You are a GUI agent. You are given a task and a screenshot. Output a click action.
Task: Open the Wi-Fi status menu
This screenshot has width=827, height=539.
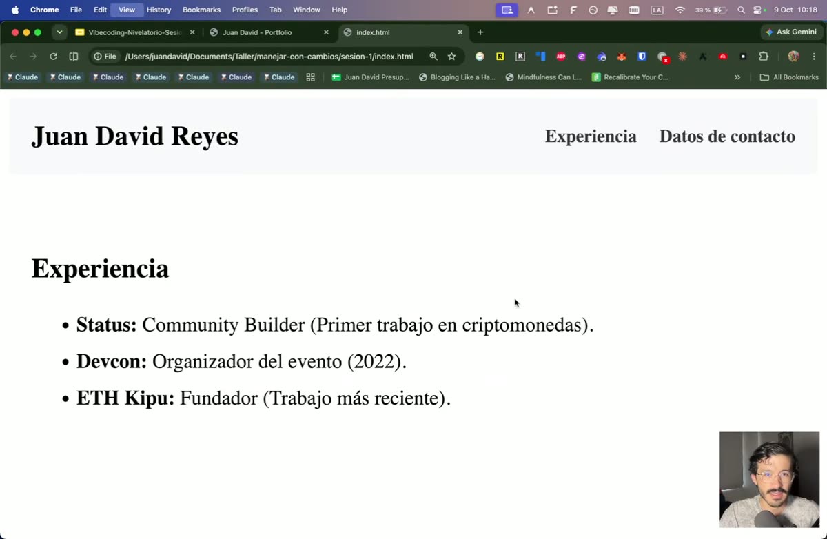[x=680, y=10]
